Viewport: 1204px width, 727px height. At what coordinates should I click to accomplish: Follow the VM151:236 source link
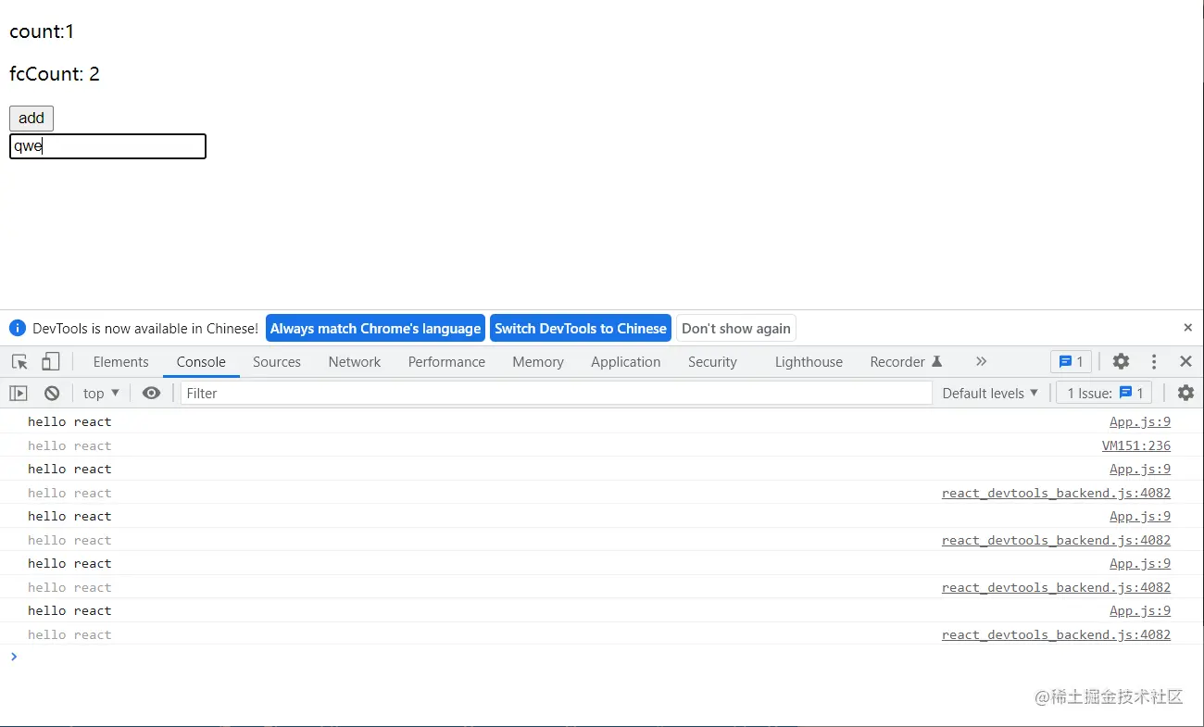(1136, 445)
